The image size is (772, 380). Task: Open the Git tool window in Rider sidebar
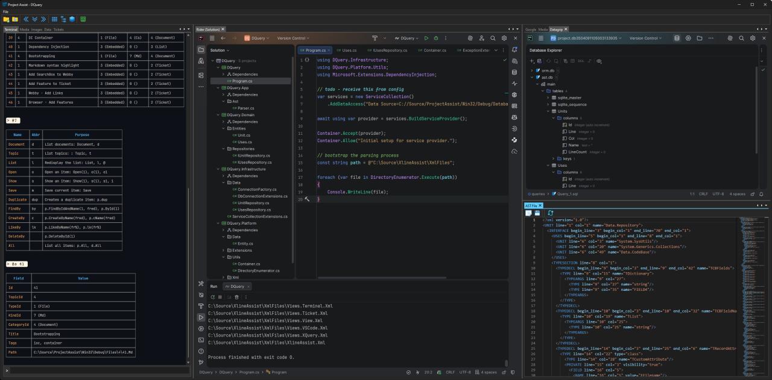201,362
